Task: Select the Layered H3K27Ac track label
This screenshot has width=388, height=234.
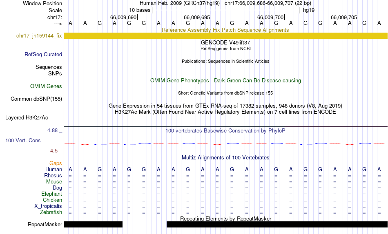Action: click(27, 118)
